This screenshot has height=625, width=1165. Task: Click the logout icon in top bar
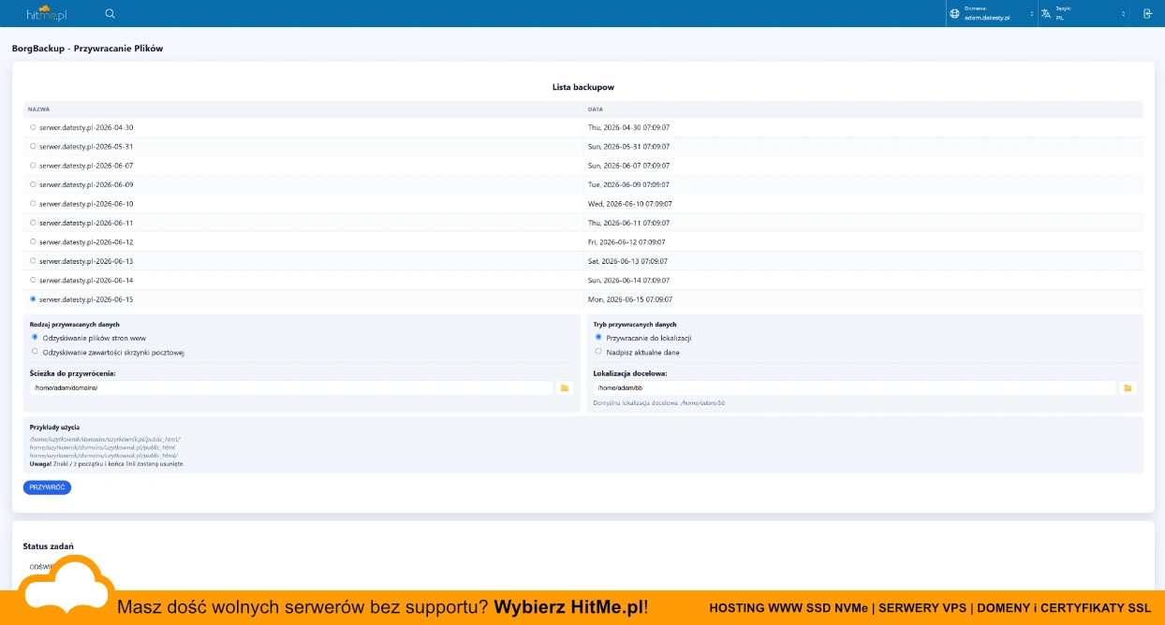[x=1148, y=14]
